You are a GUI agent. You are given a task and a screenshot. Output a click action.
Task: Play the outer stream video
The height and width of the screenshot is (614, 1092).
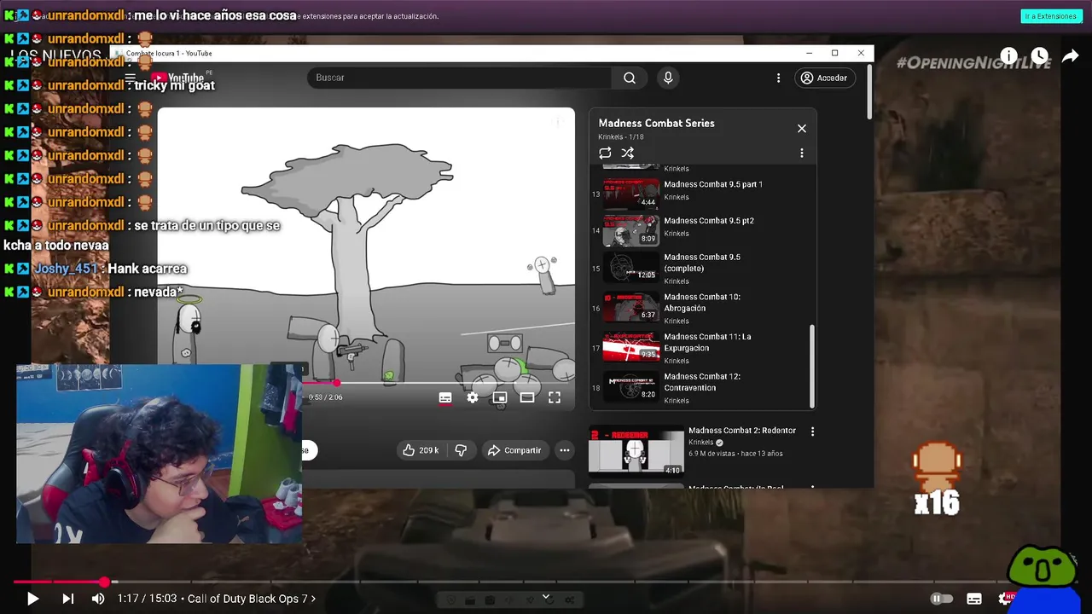[32, 599]
